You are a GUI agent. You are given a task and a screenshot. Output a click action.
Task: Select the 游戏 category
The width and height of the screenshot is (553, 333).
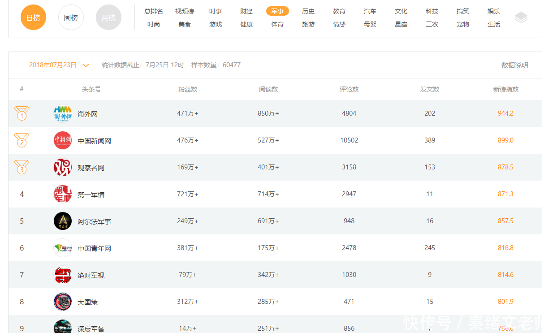click(x=216, y=24)
